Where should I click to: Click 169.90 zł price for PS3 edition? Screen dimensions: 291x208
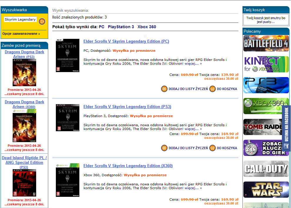(230, 134)
